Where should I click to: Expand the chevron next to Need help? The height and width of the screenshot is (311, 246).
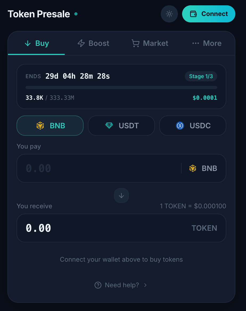coord(145,285)
